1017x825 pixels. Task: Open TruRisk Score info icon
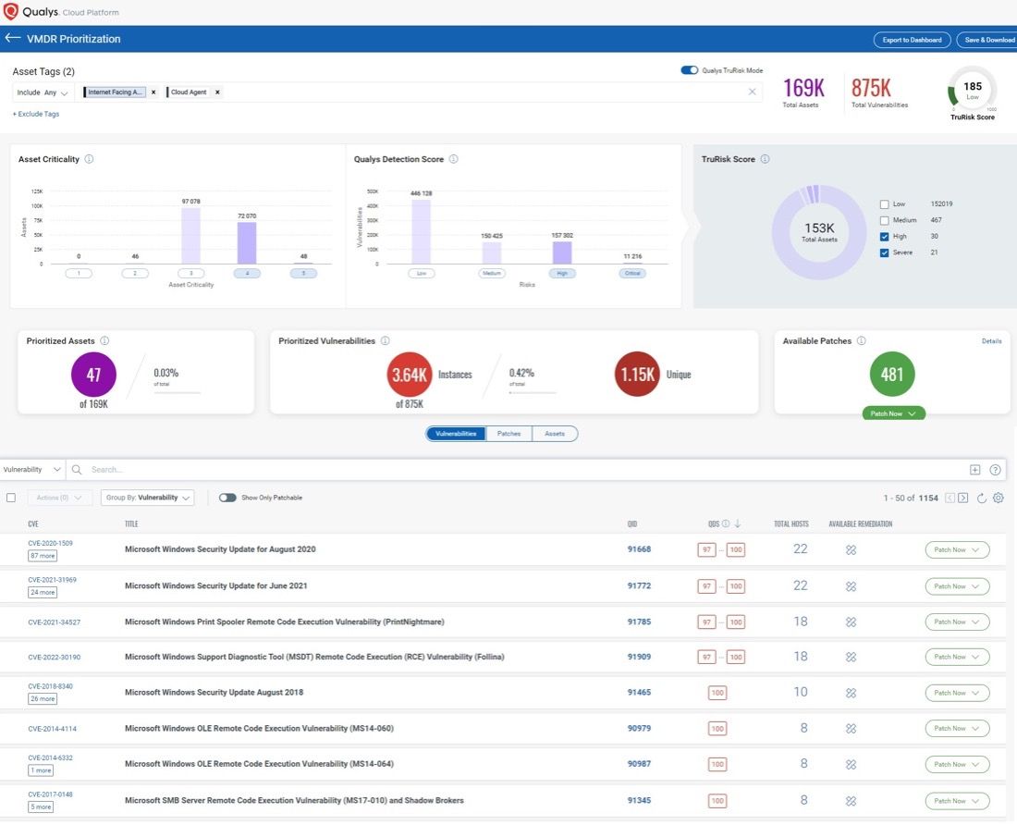765,159
